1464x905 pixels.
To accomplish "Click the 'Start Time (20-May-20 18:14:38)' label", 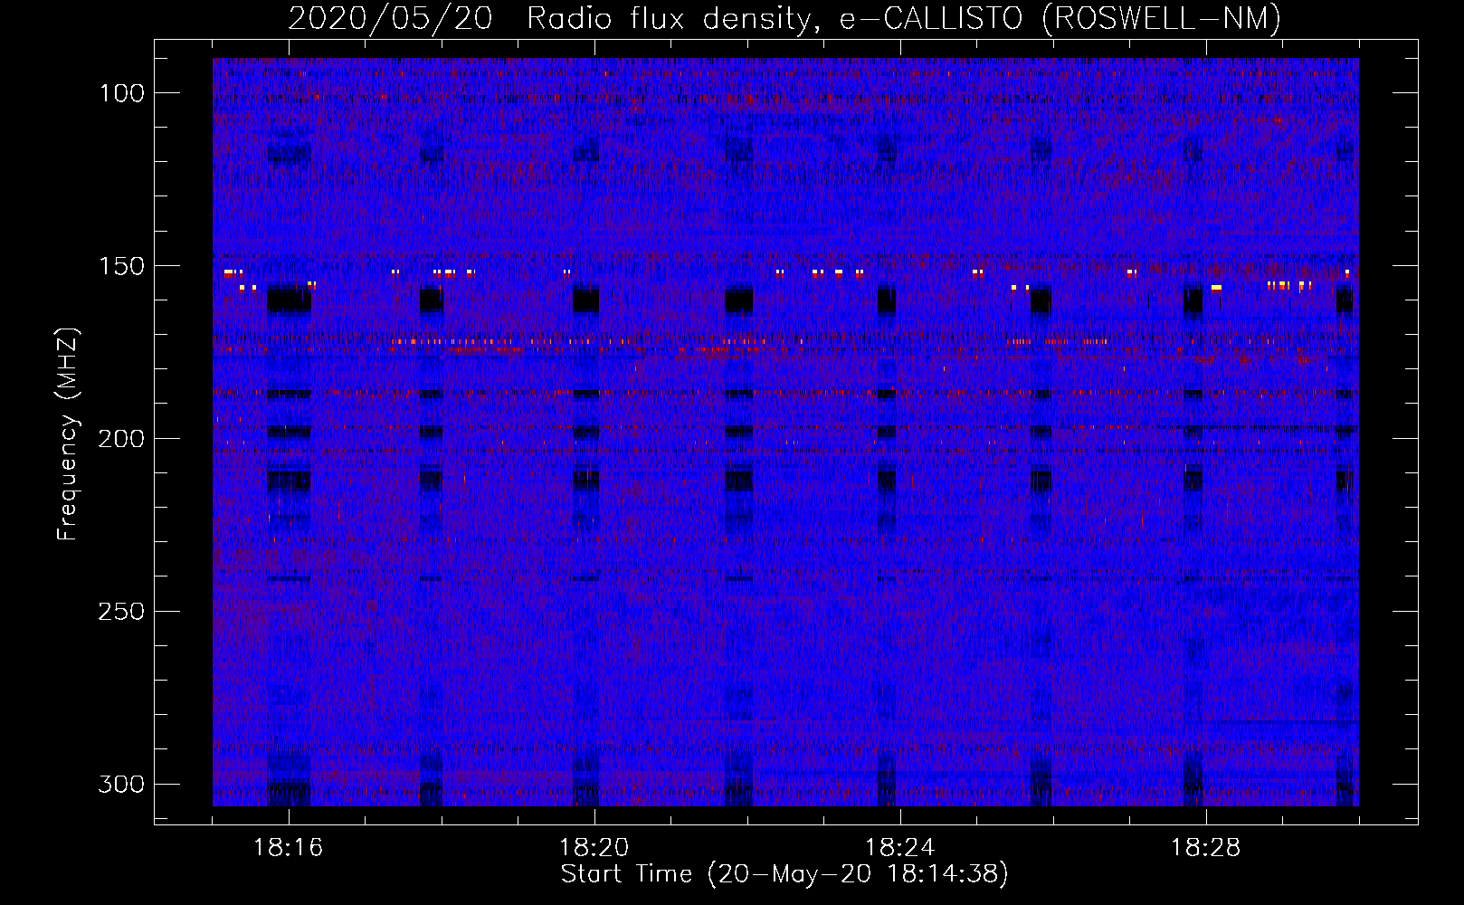I will pyautogui.click(x=784, y=874).
